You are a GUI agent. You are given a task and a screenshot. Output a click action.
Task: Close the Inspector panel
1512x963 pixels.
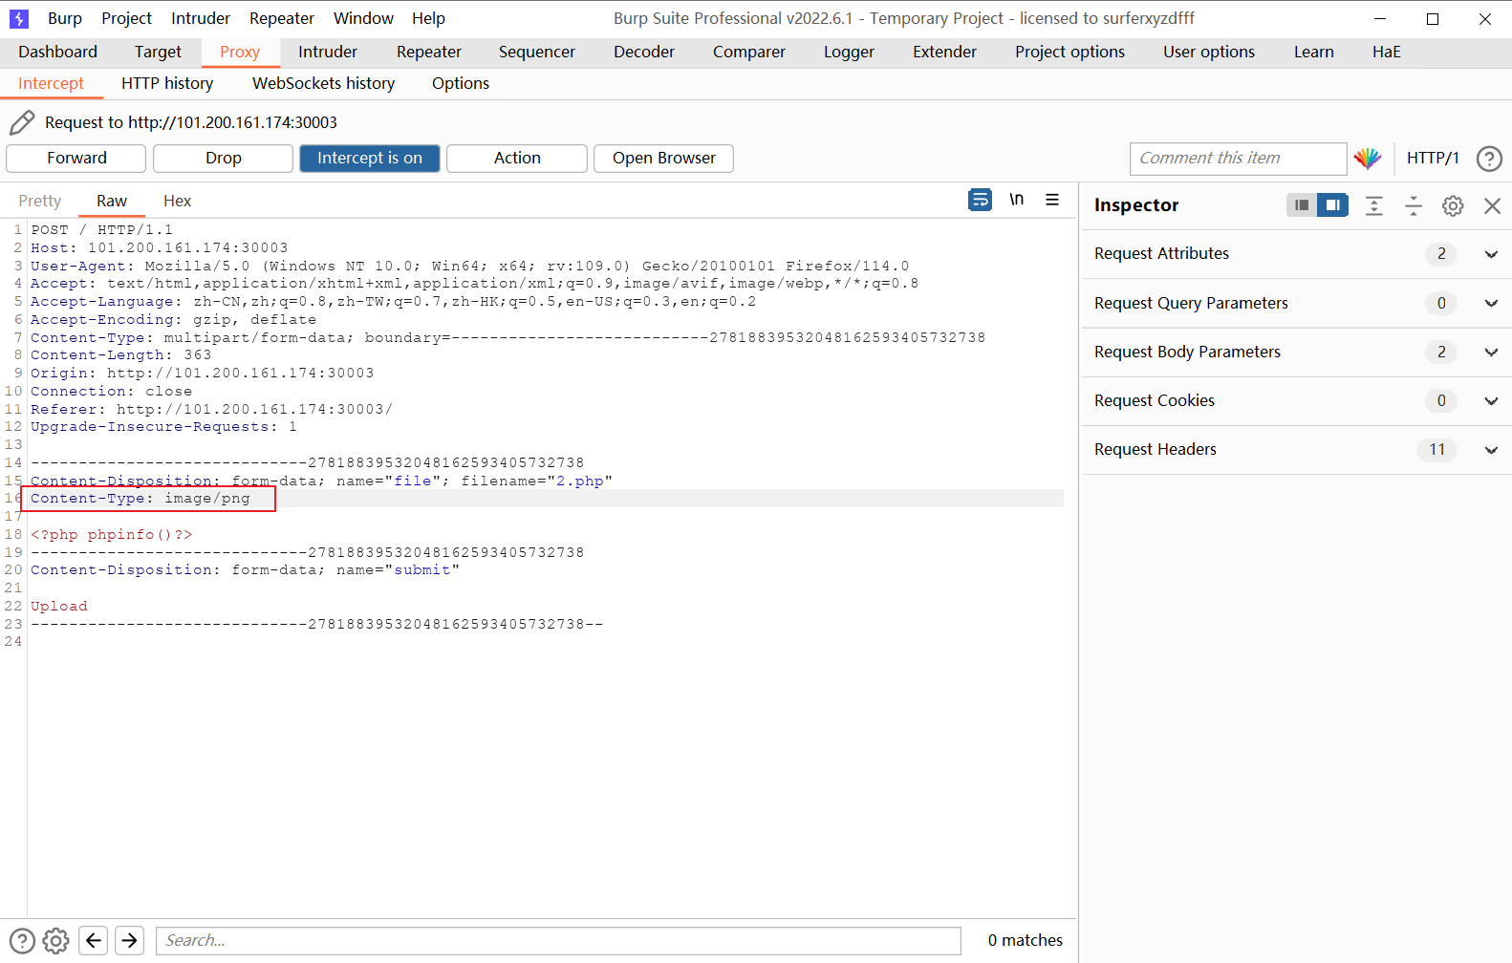click(1492, 205)
